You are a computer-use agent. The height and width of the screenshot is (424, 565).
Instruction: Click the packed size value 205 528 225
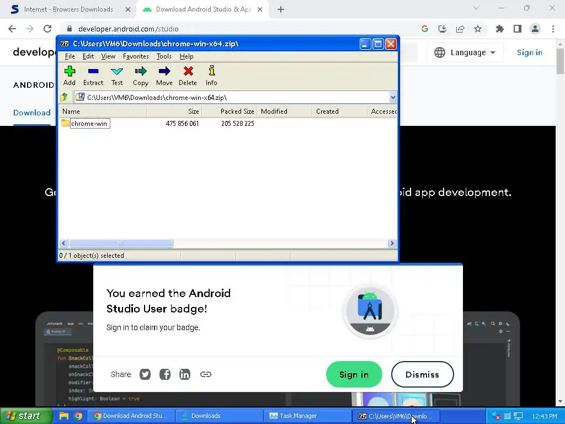238,123
